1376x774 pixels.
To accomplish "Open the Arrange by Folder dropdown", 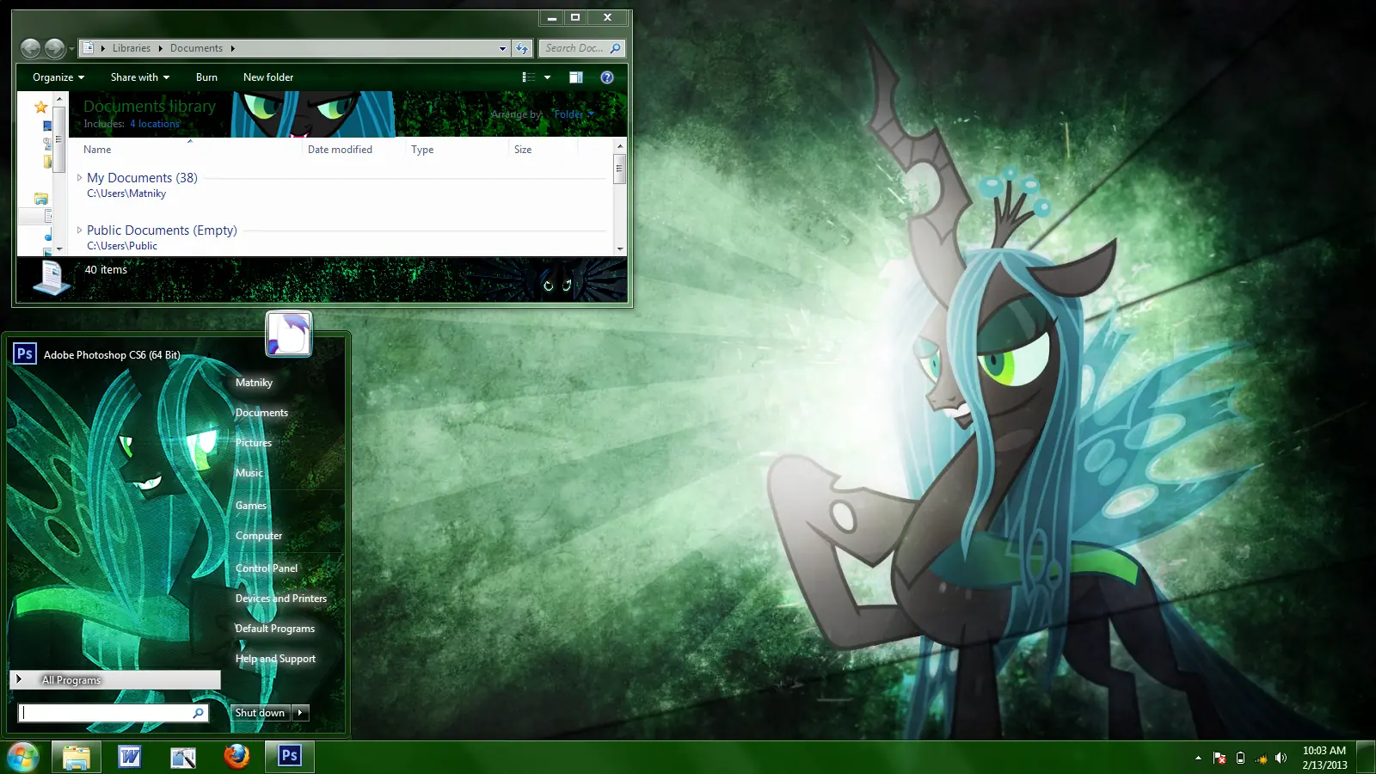I will (574, 114).
